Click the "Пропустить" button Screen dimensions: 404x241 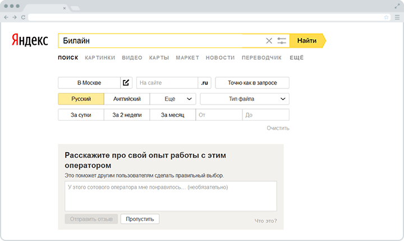tap(140, 219)
